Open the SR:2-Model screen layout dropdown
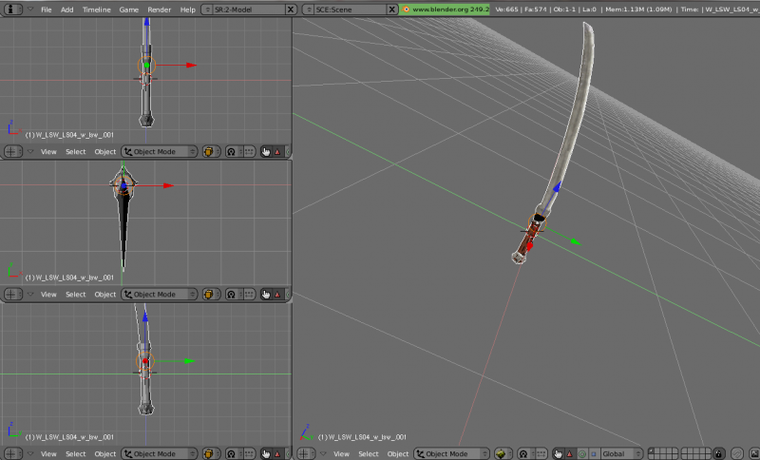This screenshot has width=760, height=460. (249, 9)
